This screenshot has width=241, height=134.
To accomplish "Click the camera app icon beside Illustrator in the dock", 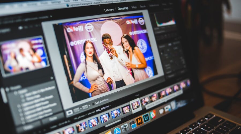I will tap(133, 124).
